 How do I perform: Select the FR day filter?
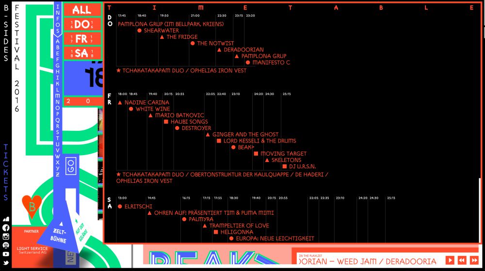tap(82, 39)
